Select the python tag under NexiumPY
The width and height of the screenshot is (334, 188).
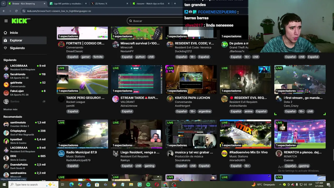[x=140, y=57]
